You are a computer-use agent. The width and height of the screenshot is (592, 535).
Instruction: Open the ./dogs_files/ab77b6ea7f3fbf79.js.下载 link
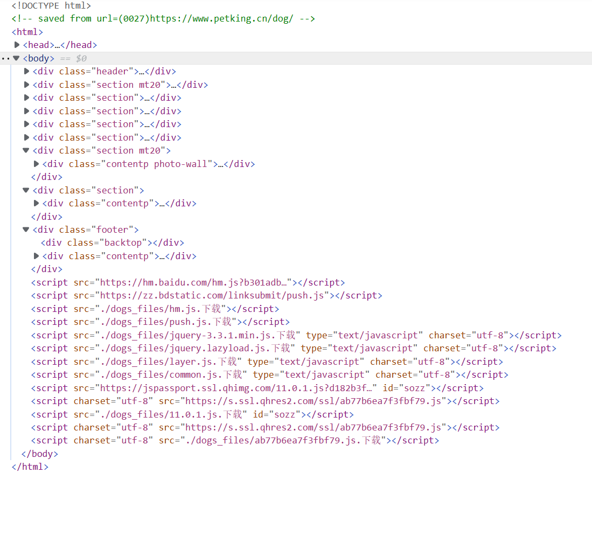[x=283, y=441]
